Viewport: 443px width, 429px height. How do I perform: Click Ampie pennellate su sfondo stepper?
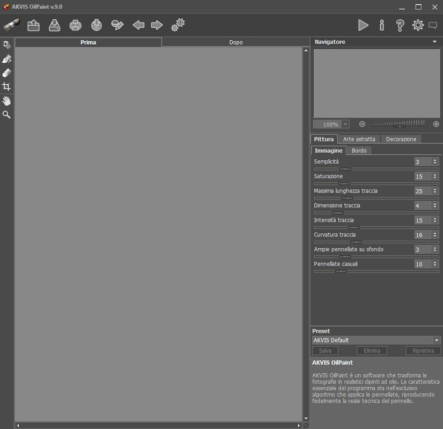[435, 249]
